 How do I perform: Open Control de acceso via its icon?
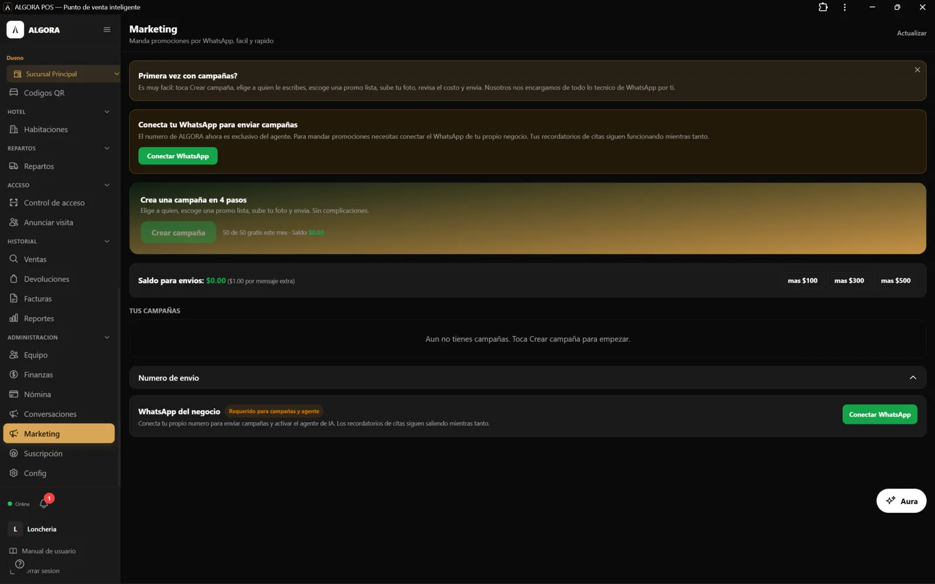point(13,203)
